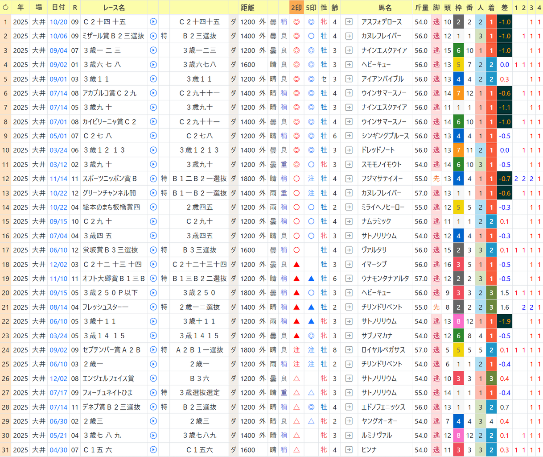Open arrow icon beside ヒンナ
This screenshot has height=457, width=543.
tap(349, 450)
